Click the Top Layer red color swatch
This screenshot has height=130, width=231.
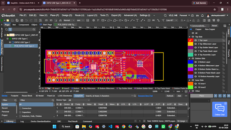pyautogui.click(x=190, y=40)
